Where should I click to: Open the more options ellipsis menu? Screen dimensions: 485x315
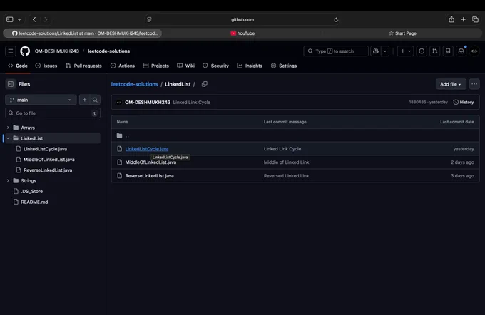tap(474, 84)
